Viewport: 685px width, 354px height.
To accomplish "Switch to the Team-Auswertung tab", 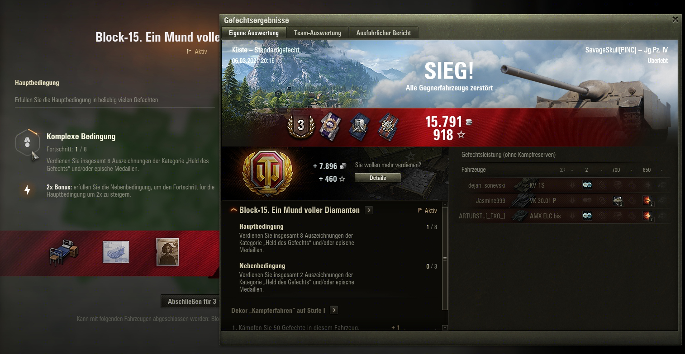I will pos(317,33).
